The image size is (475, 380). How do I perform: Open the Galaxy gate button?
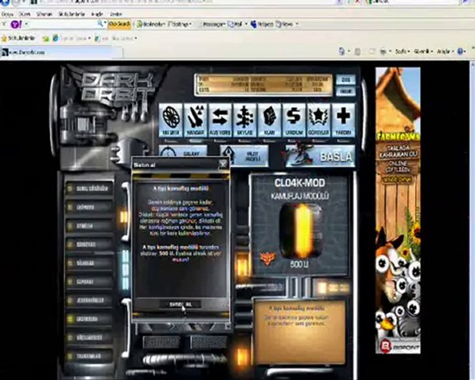click(x=183, y=155)
